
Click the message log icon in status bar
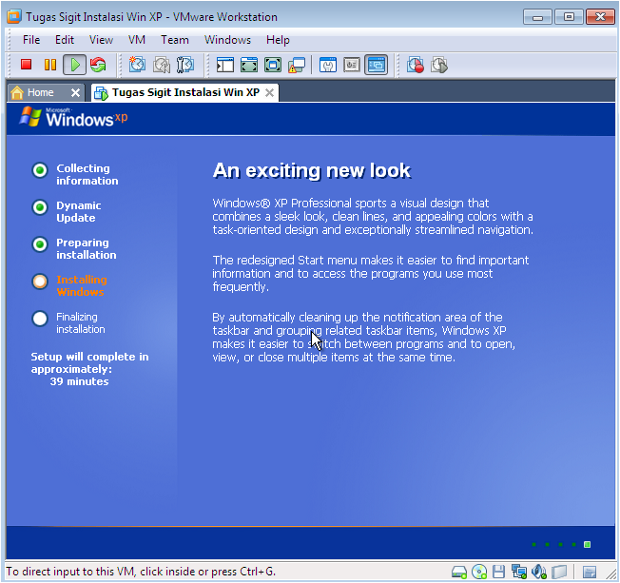(590, 573)
